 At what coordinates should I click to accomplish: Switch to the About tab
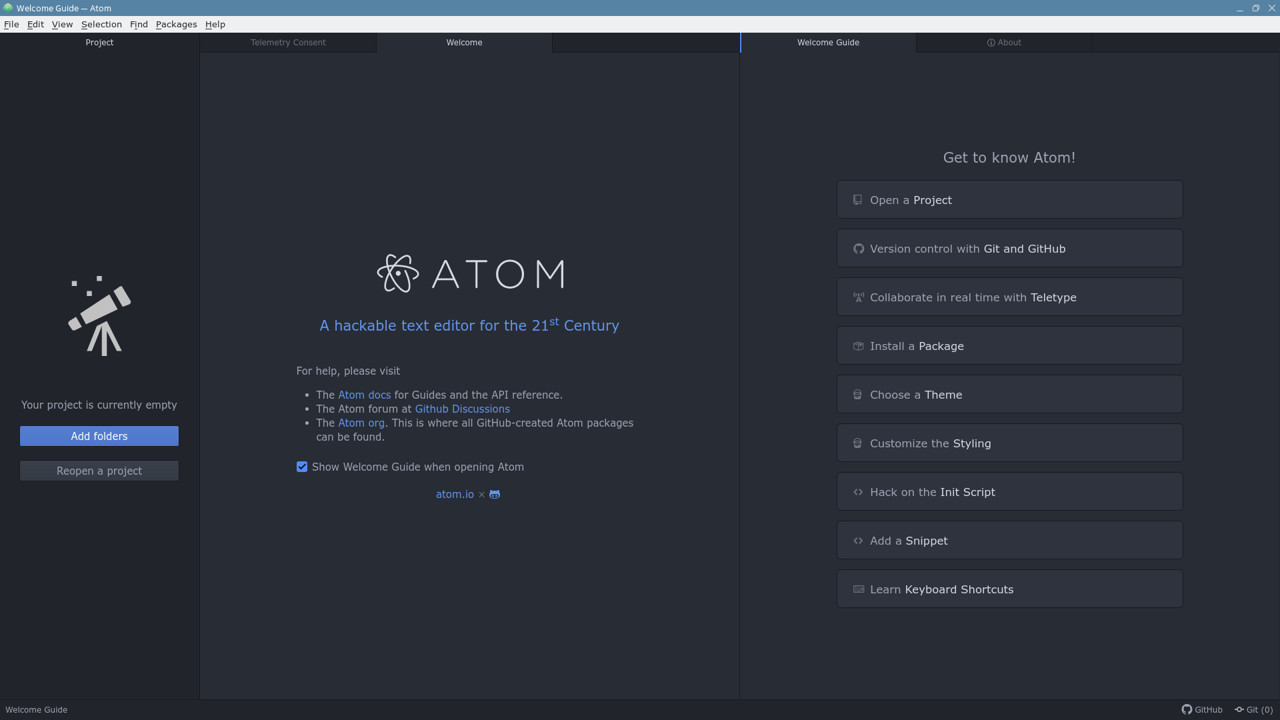1004,43
